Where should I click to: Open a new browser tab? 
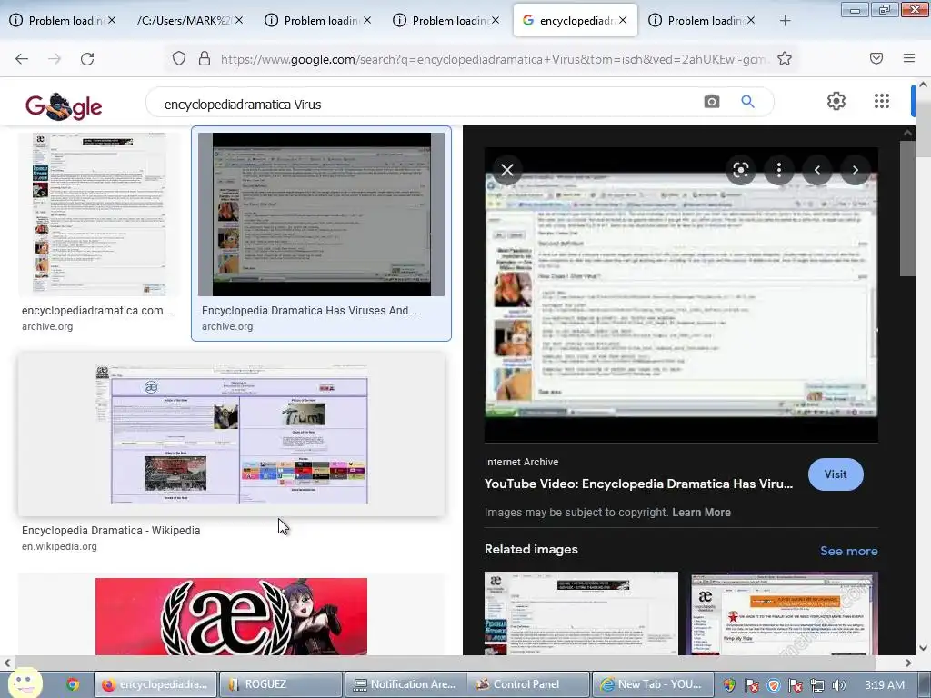click(x=785, y=21)
